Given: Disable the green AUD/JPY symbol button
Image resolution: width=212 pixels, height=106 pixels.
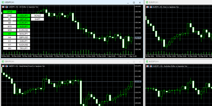Looking at the screenshot, I should pyautogui.click(x=24, y=26).
